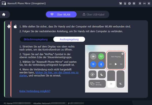
Task: Click the key icon to register
Action: click(125, 4)
